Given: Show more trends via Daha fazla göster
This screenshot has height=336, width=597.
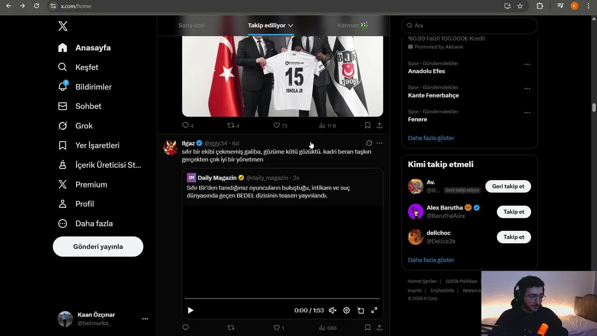Looking at the screenshot, I should 431,138.
